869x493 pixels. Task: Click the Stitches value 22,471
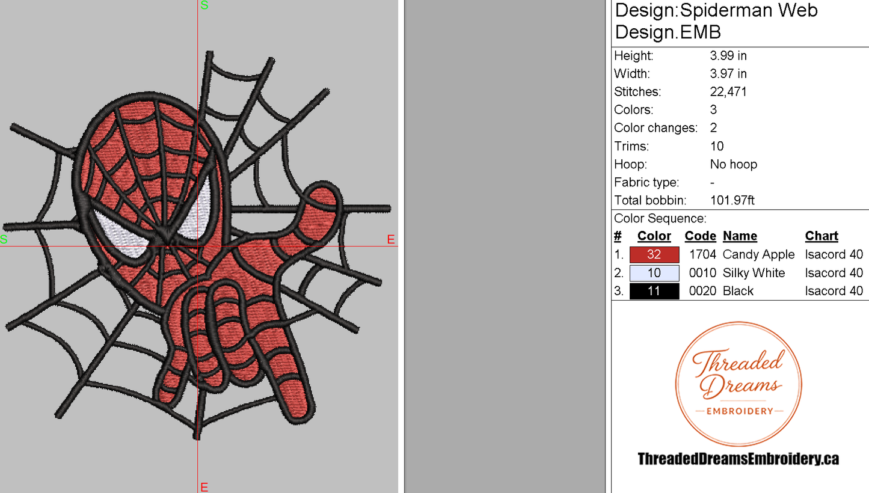[x=729, y=92]
